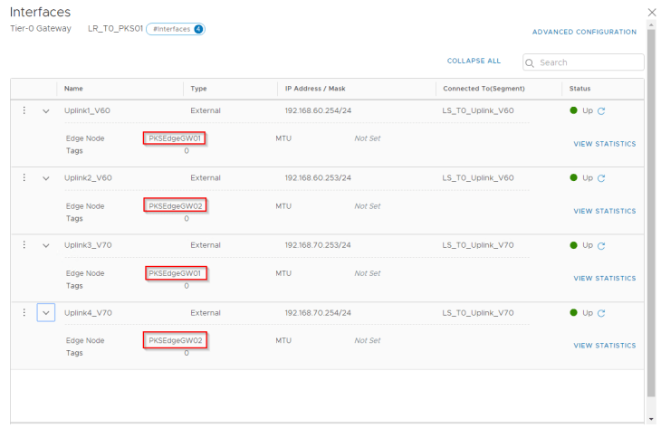The height and width of the screenshot is (428, 661).
Task: Collapse the Uplink1_V60 row details
Action: coord(46,111)
